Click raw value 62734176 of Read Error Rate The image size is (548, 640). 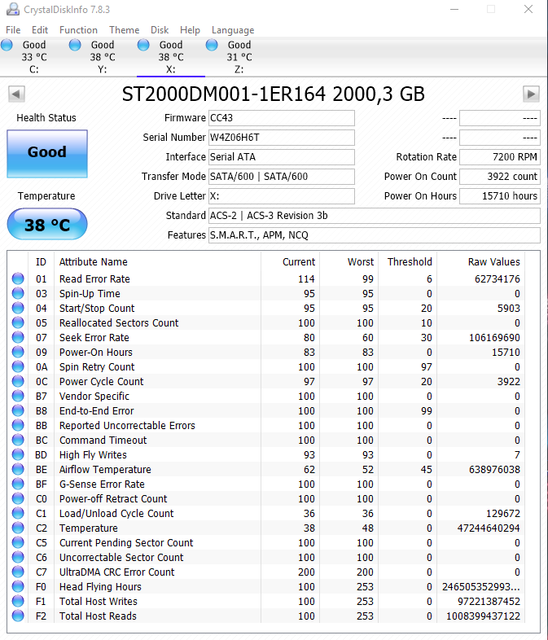point(497,278)
